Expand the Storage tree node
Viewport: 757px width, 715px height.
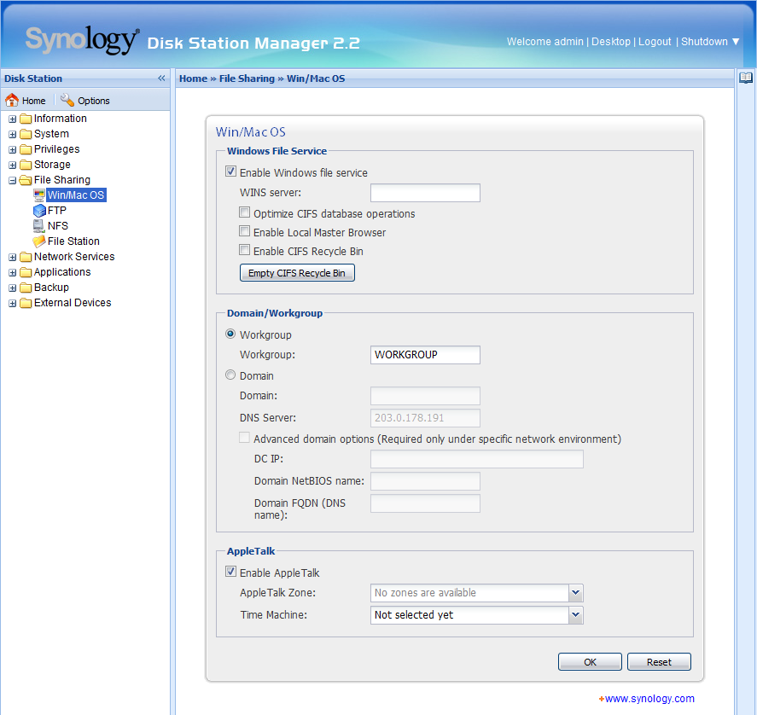click(x=13, y=166)
